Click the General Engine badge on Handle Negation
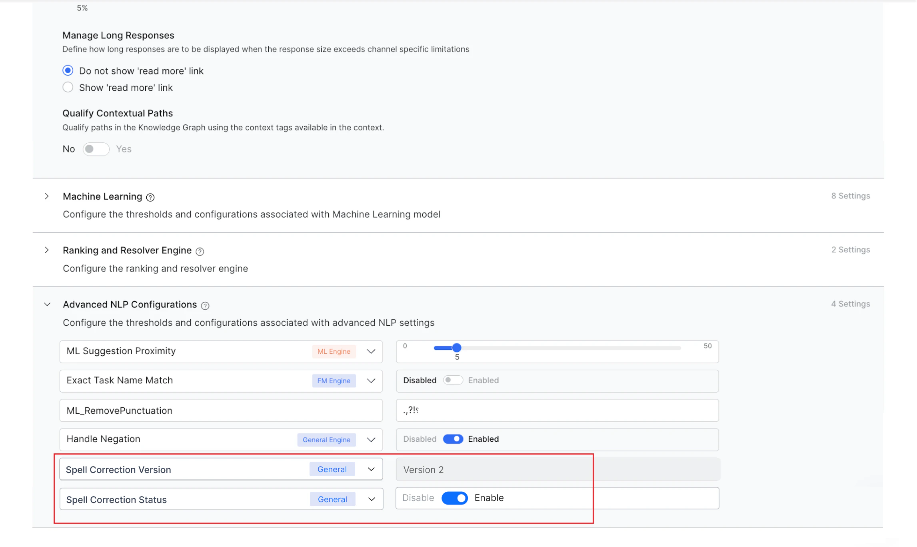Viewport: 917px width, 547px height. pyautogui.click(x=327, y=439)
